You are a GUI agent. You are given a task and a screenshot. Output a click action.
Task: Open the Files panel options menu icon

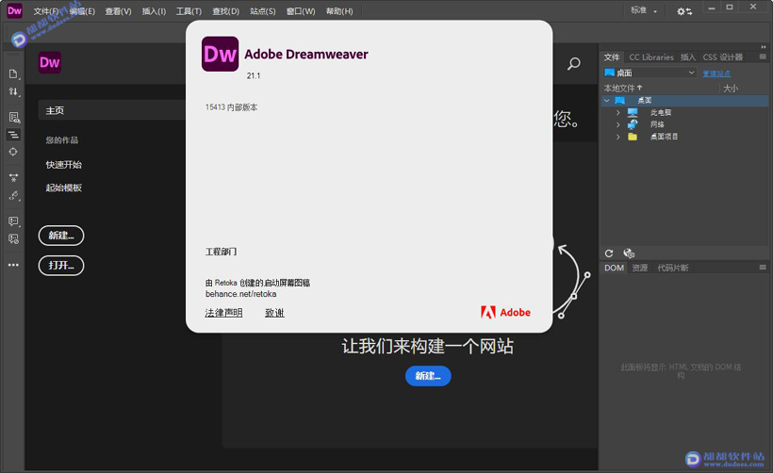click(x=763, y=57)
